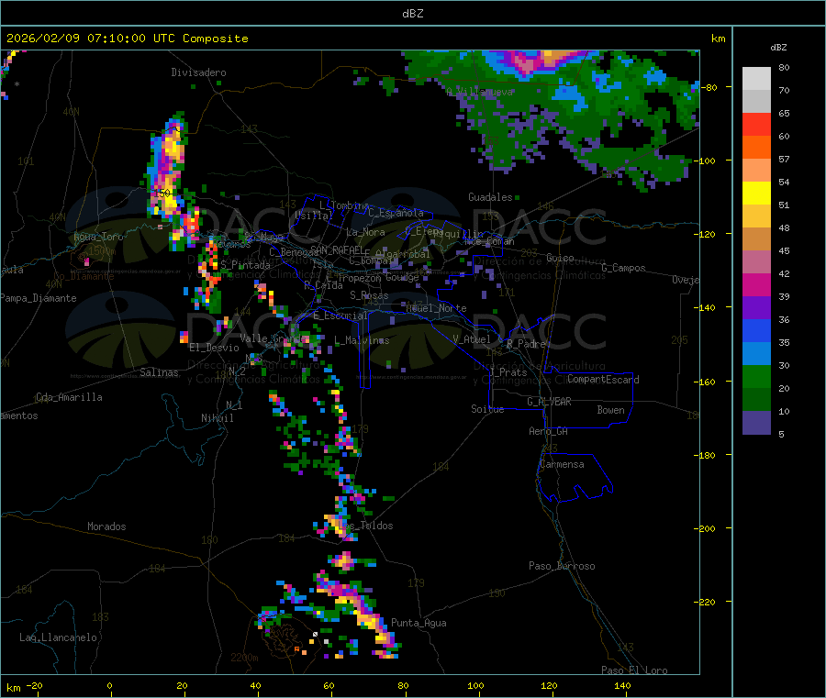The image size is (826, 698).
Task: Click the SAN_RAFAEL city label
Action: tap(337, 249)
